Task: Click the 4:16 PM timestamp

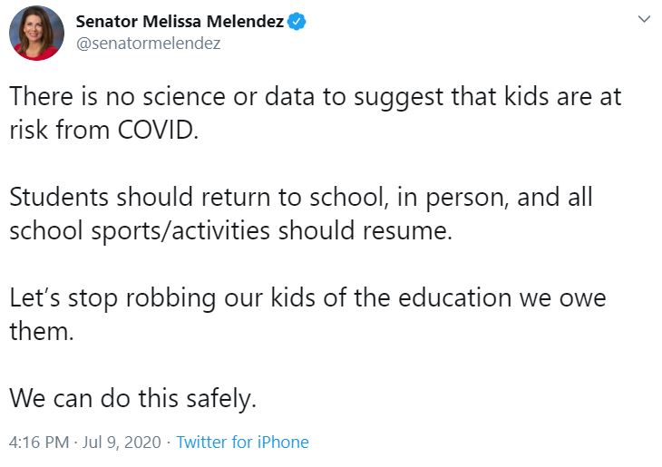Action: [38, 443]
